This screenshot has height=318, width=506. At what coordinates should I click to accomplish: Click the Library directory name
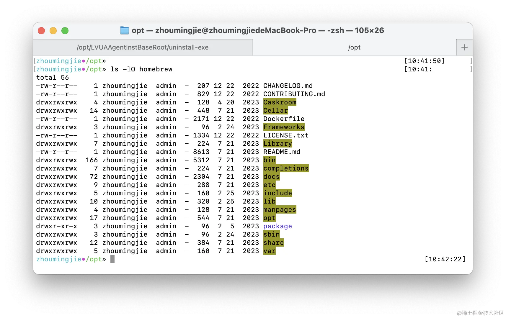pyautogui.click(x=278, y=144)
